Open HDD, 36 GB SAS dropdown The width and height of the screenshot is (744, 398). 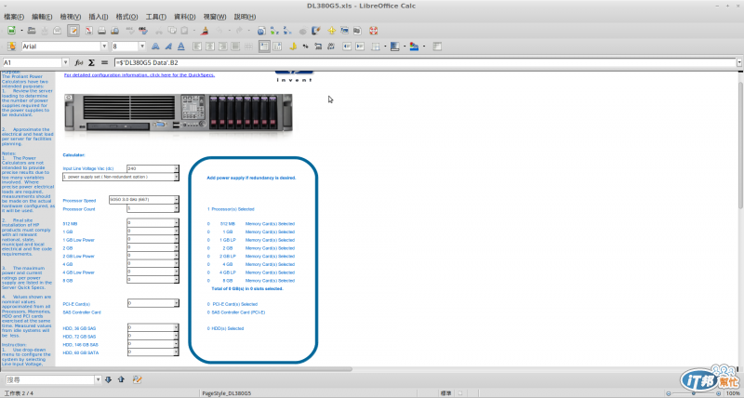(x=176, y=327)
